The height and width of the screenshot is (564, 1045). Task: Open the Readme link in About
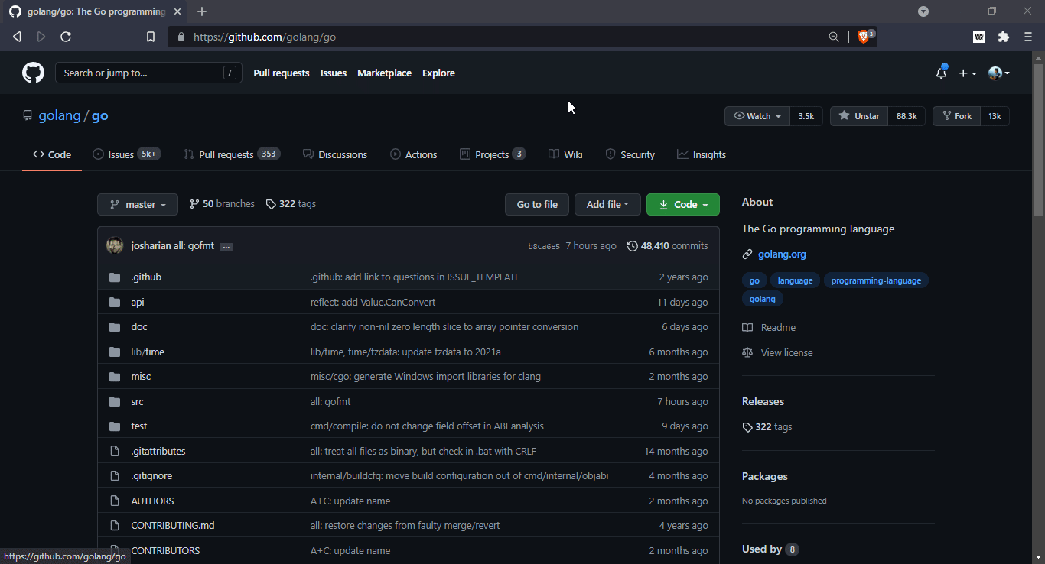point(770,327)
